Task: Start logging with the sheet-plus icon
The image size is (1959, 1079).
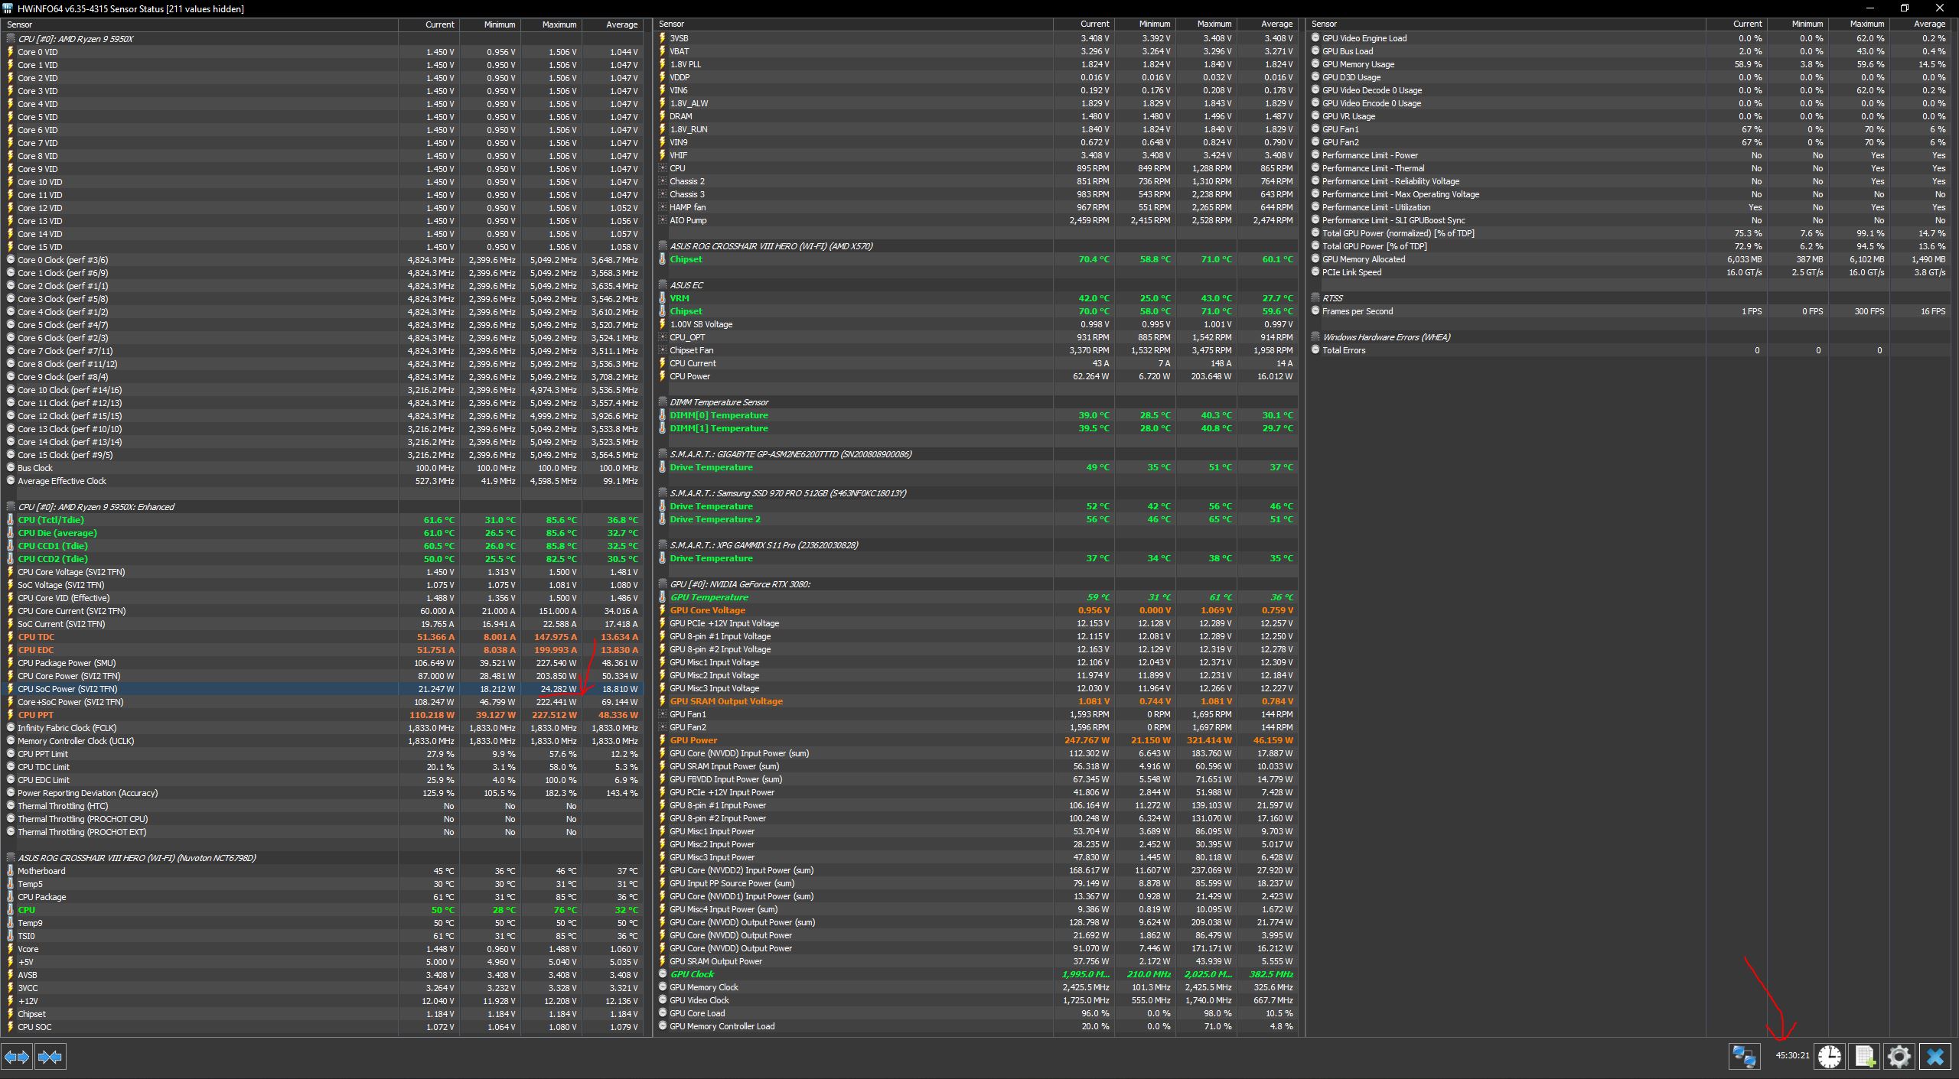Action: [1865, 1056]
